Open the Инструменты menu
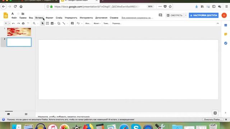 click(x=86, y=18)
